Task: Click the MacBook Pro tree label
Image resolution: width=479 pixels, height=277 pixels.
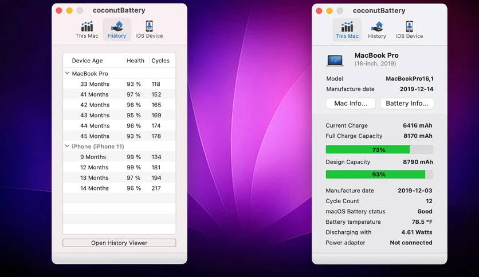Action: 90,73
